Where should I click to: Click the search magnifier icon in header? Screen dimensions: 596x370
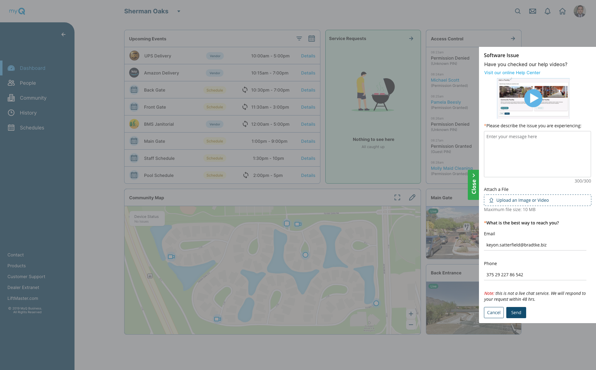[517, 11]
